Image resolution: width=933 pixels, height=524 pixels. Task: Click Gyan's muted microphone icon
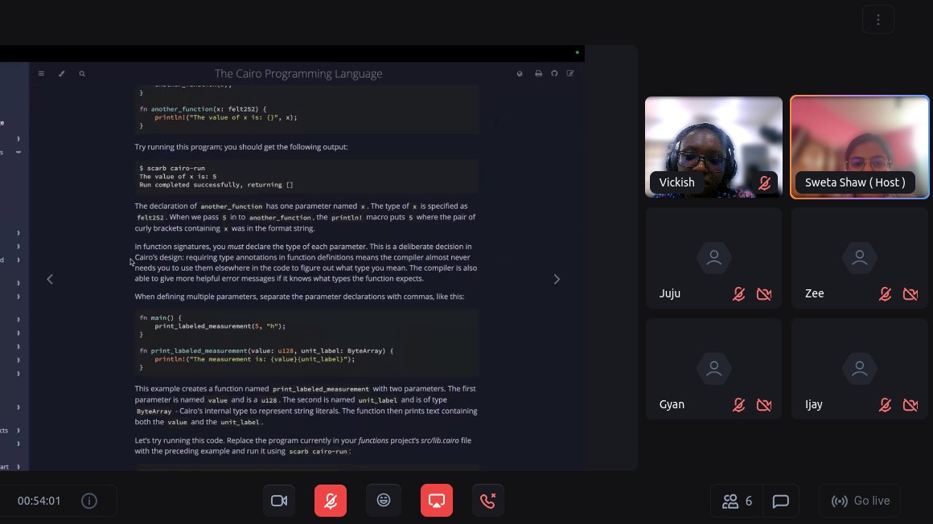739,404
